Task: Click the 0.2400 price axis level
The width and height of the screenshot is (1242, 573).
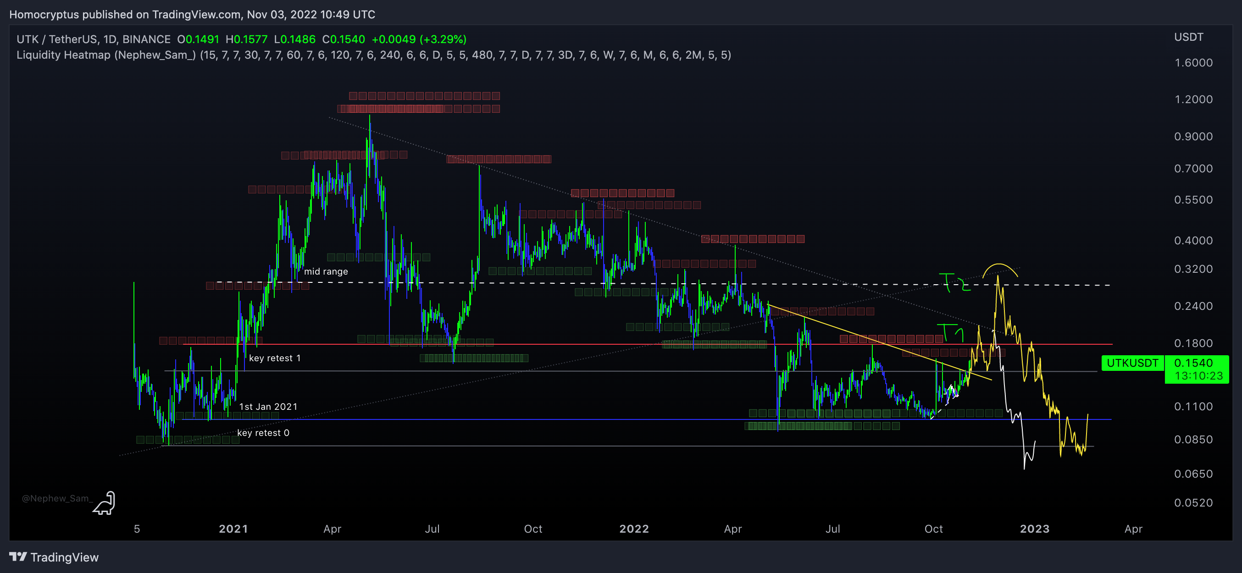Action: (1193, 306)
